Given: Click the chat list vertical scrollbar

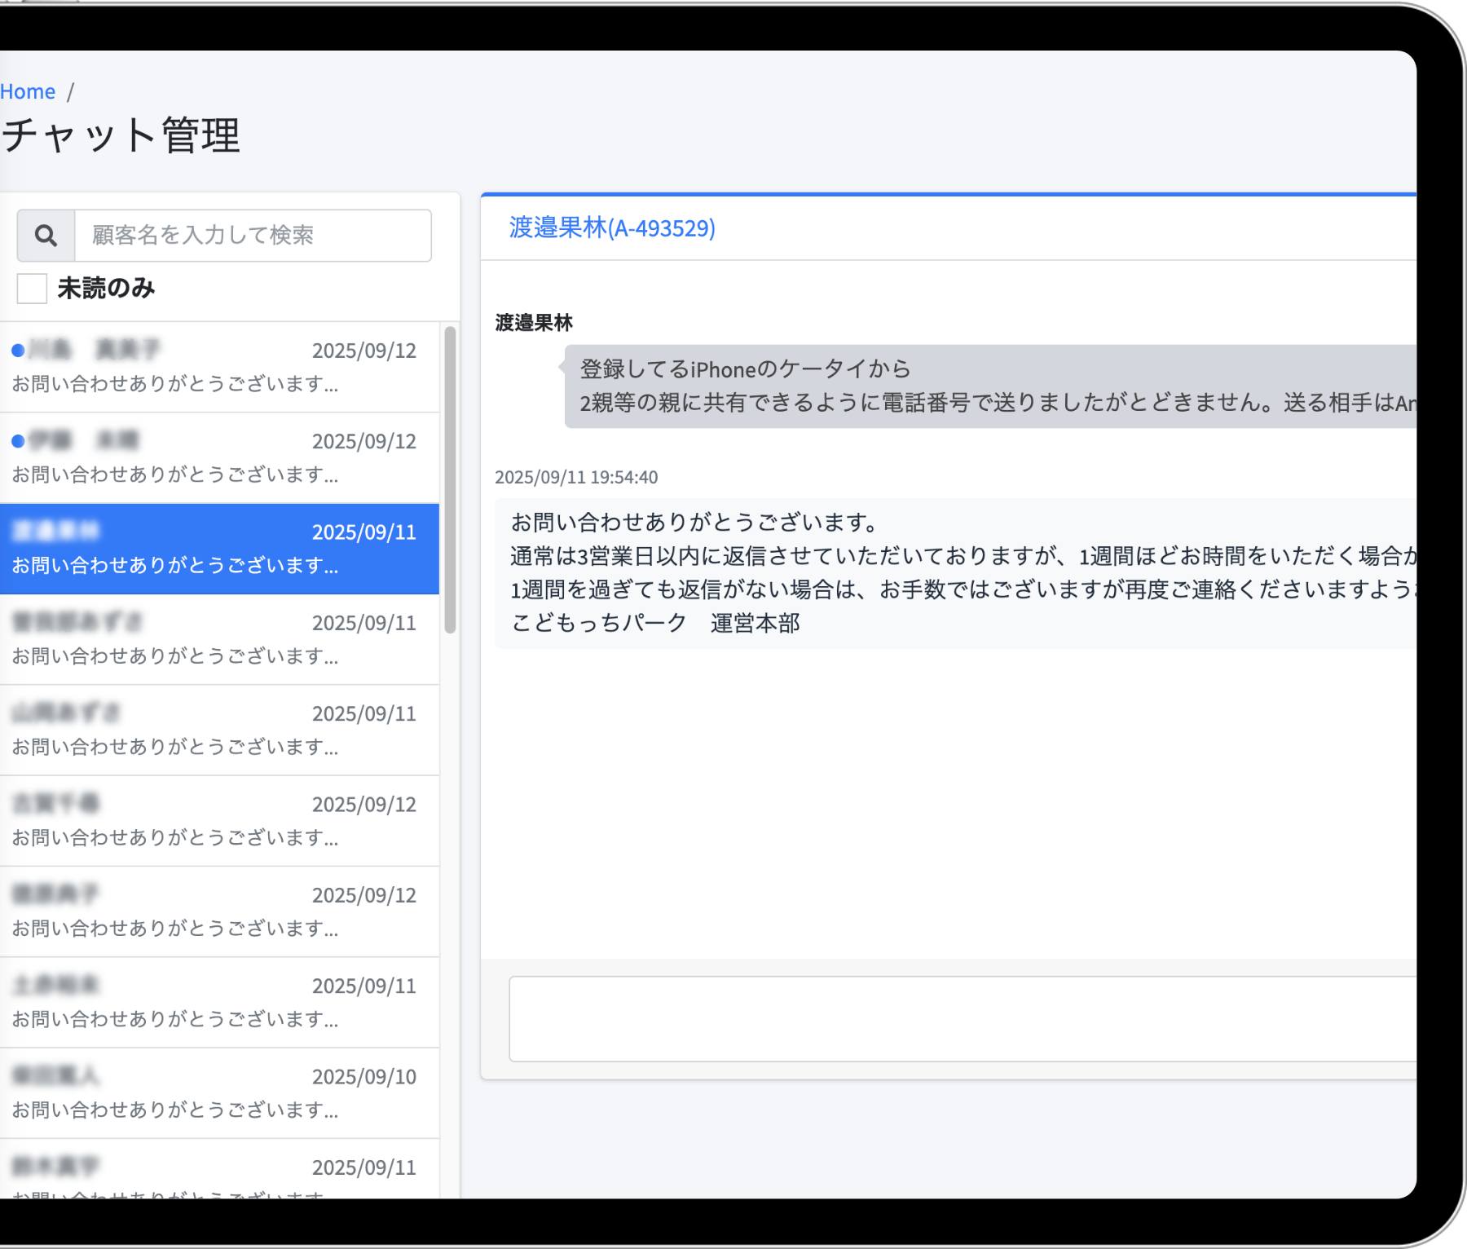Looking at the screenshot, I should pyautogui.click(x=450, y=479).
